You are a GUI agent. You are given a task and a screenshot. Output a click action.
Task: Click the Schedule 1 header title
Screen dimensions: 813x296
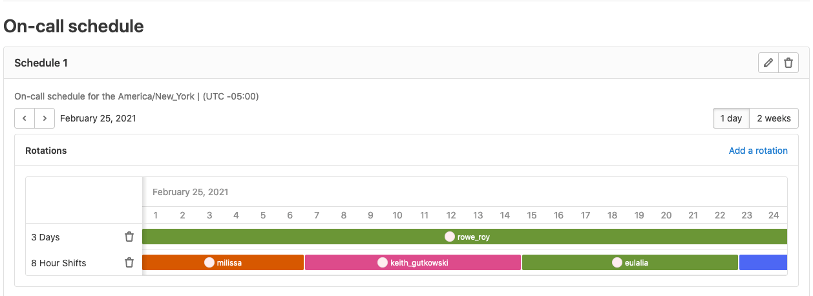[41, 63]
